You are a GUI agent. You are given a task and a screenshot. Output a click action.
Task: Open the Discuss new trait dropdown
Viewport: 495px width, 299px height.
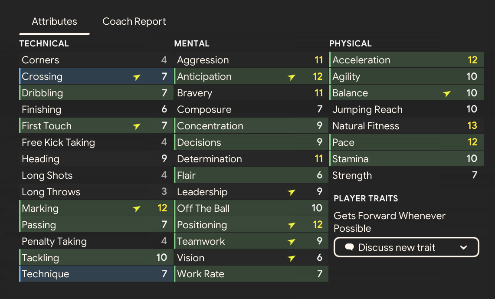tap(406, 247)
